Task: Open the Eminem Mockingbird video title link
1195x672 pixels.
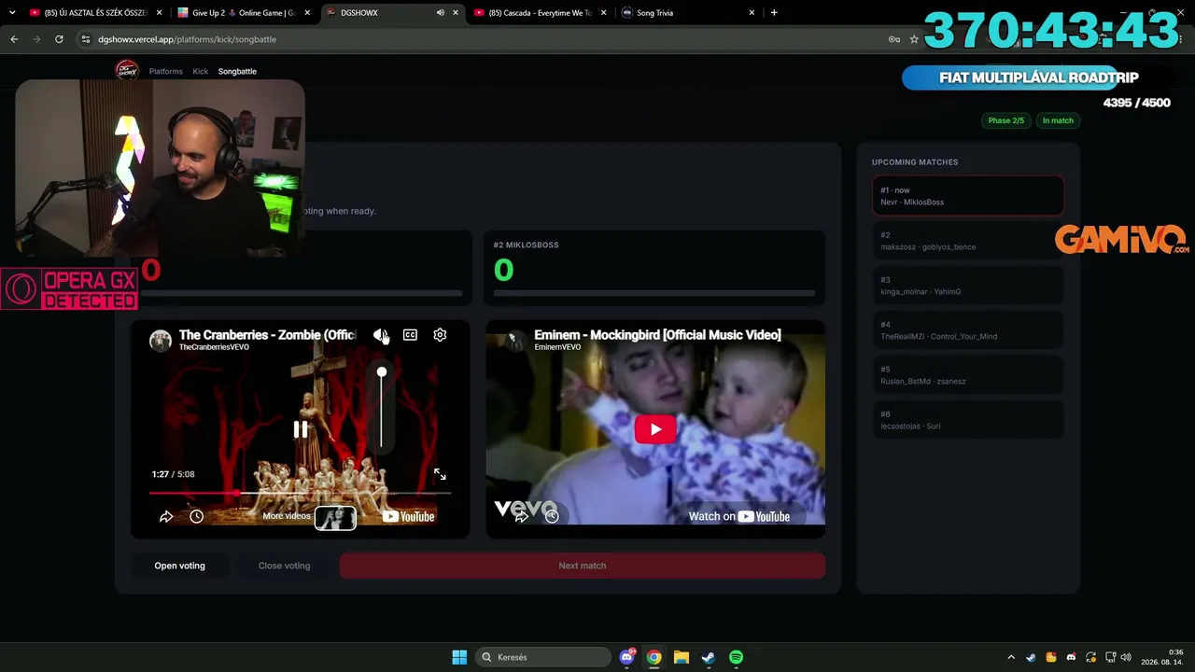Action: (657, 334)
